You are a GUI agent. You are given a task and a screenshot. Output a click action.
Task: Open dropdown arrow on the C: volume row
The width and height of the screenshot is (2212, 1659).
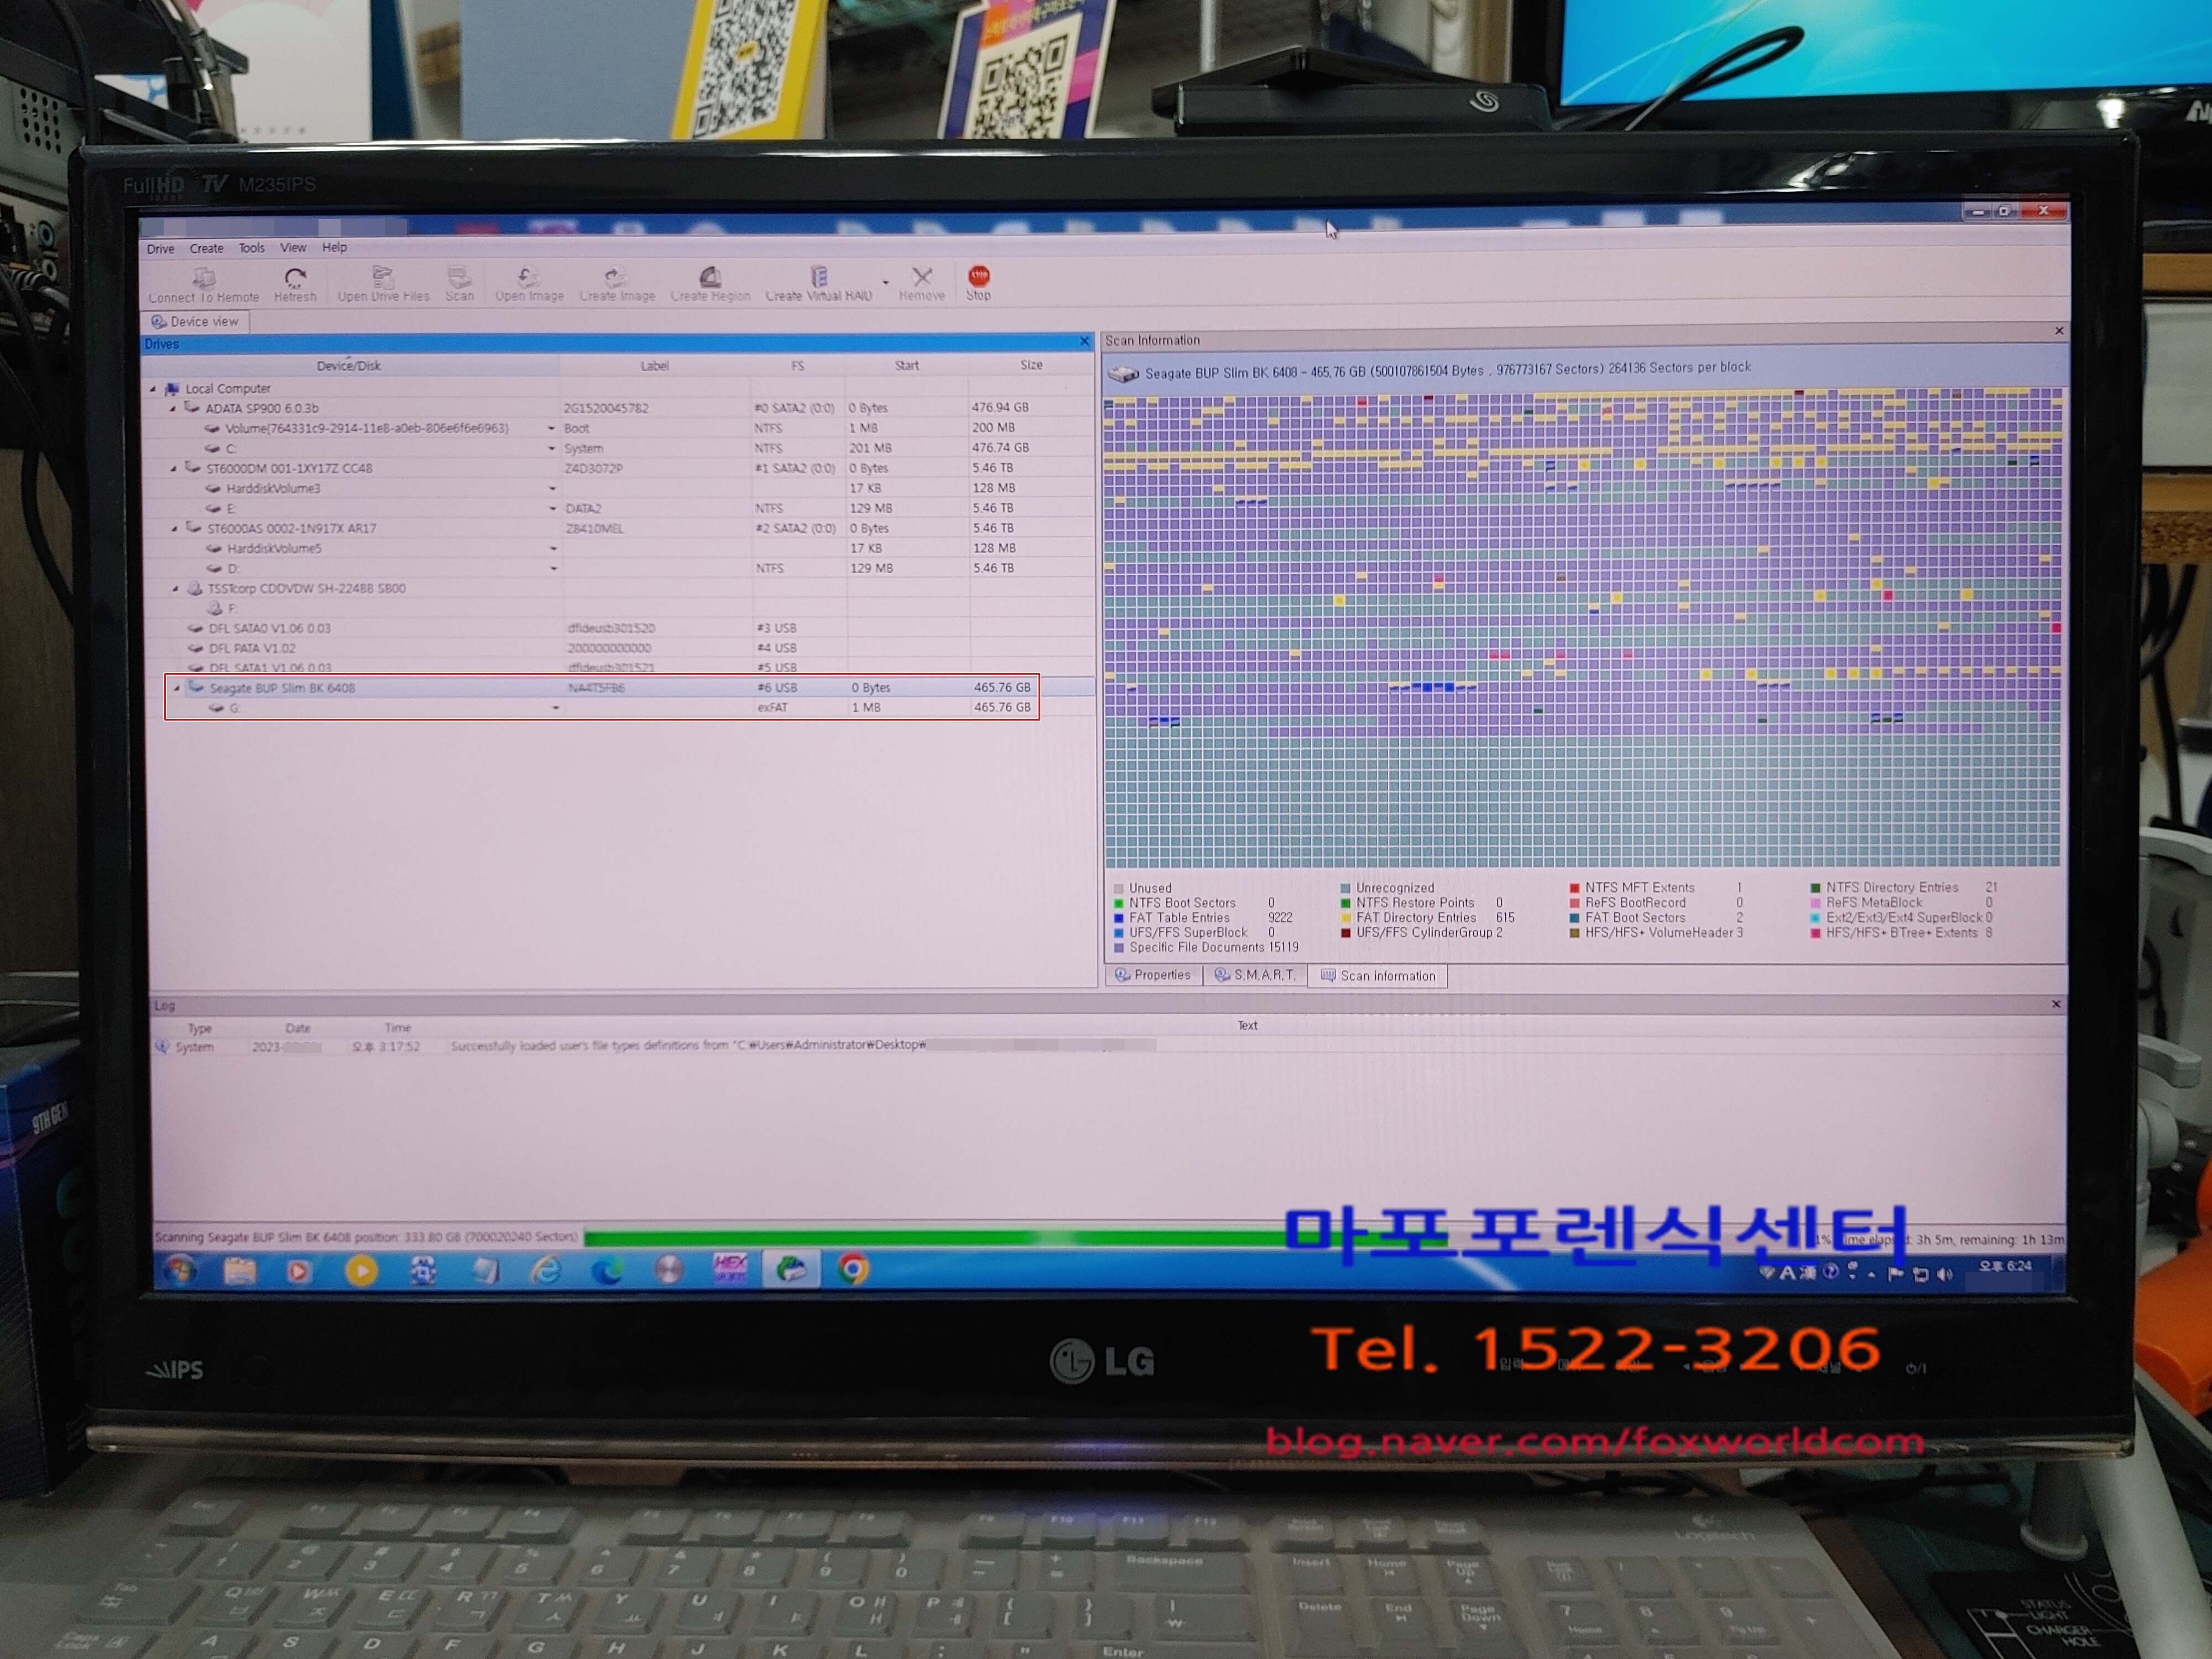click(x=551, y=449)
